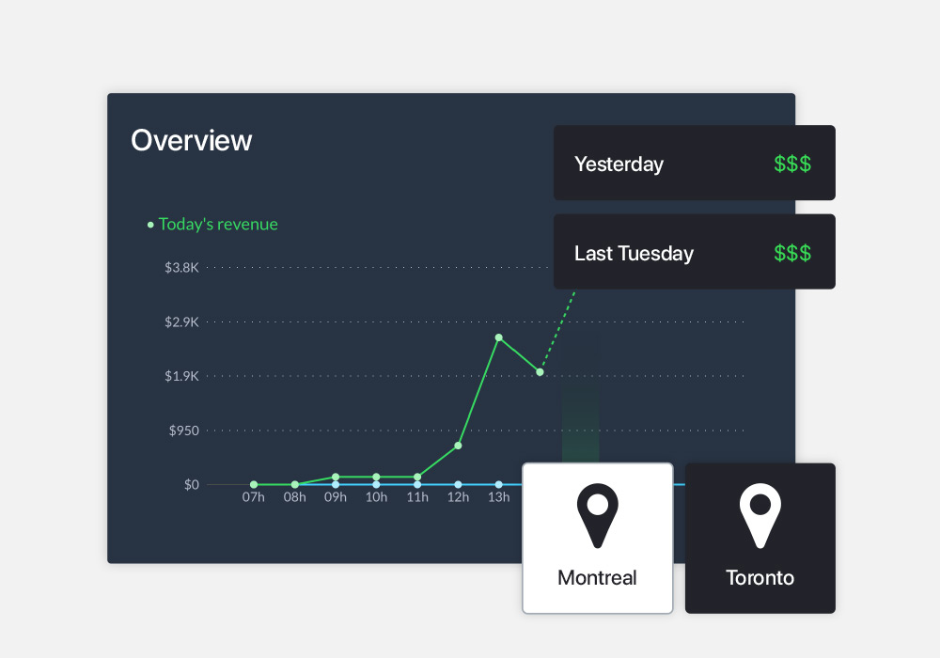Screen dimensions: 940x658
Task: Select the green data point at 12h
Action: [458, 446]
